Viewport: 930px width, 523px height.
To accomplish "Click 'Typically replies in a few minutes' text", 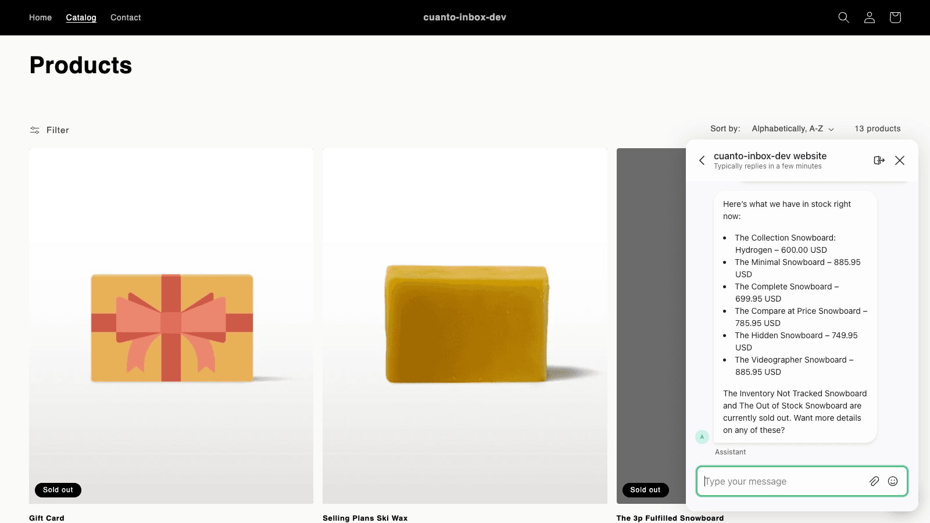I will [768, 166].
